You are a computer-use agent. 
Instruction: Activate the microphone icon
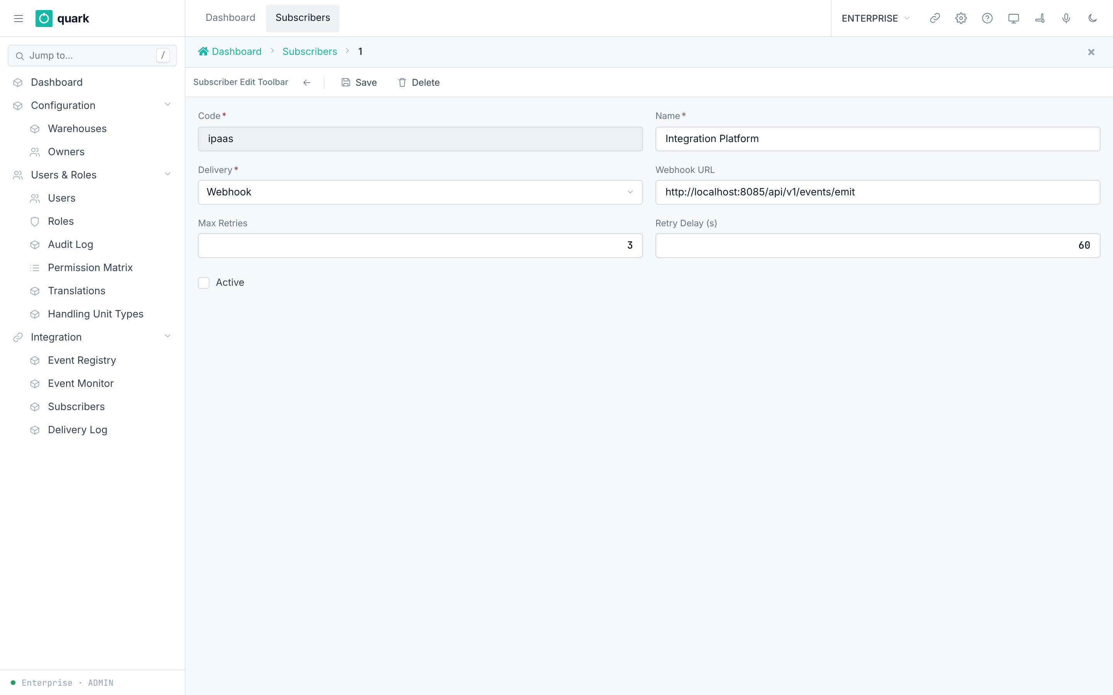1066,19
